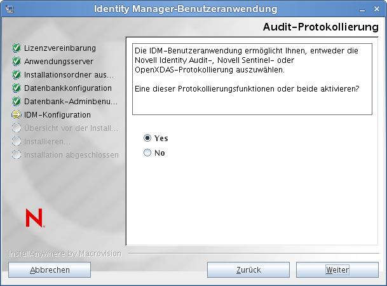387x286 pixels.
Task: Click the Installation abgeschlossen step icon
Action: [x=17, y=155]
